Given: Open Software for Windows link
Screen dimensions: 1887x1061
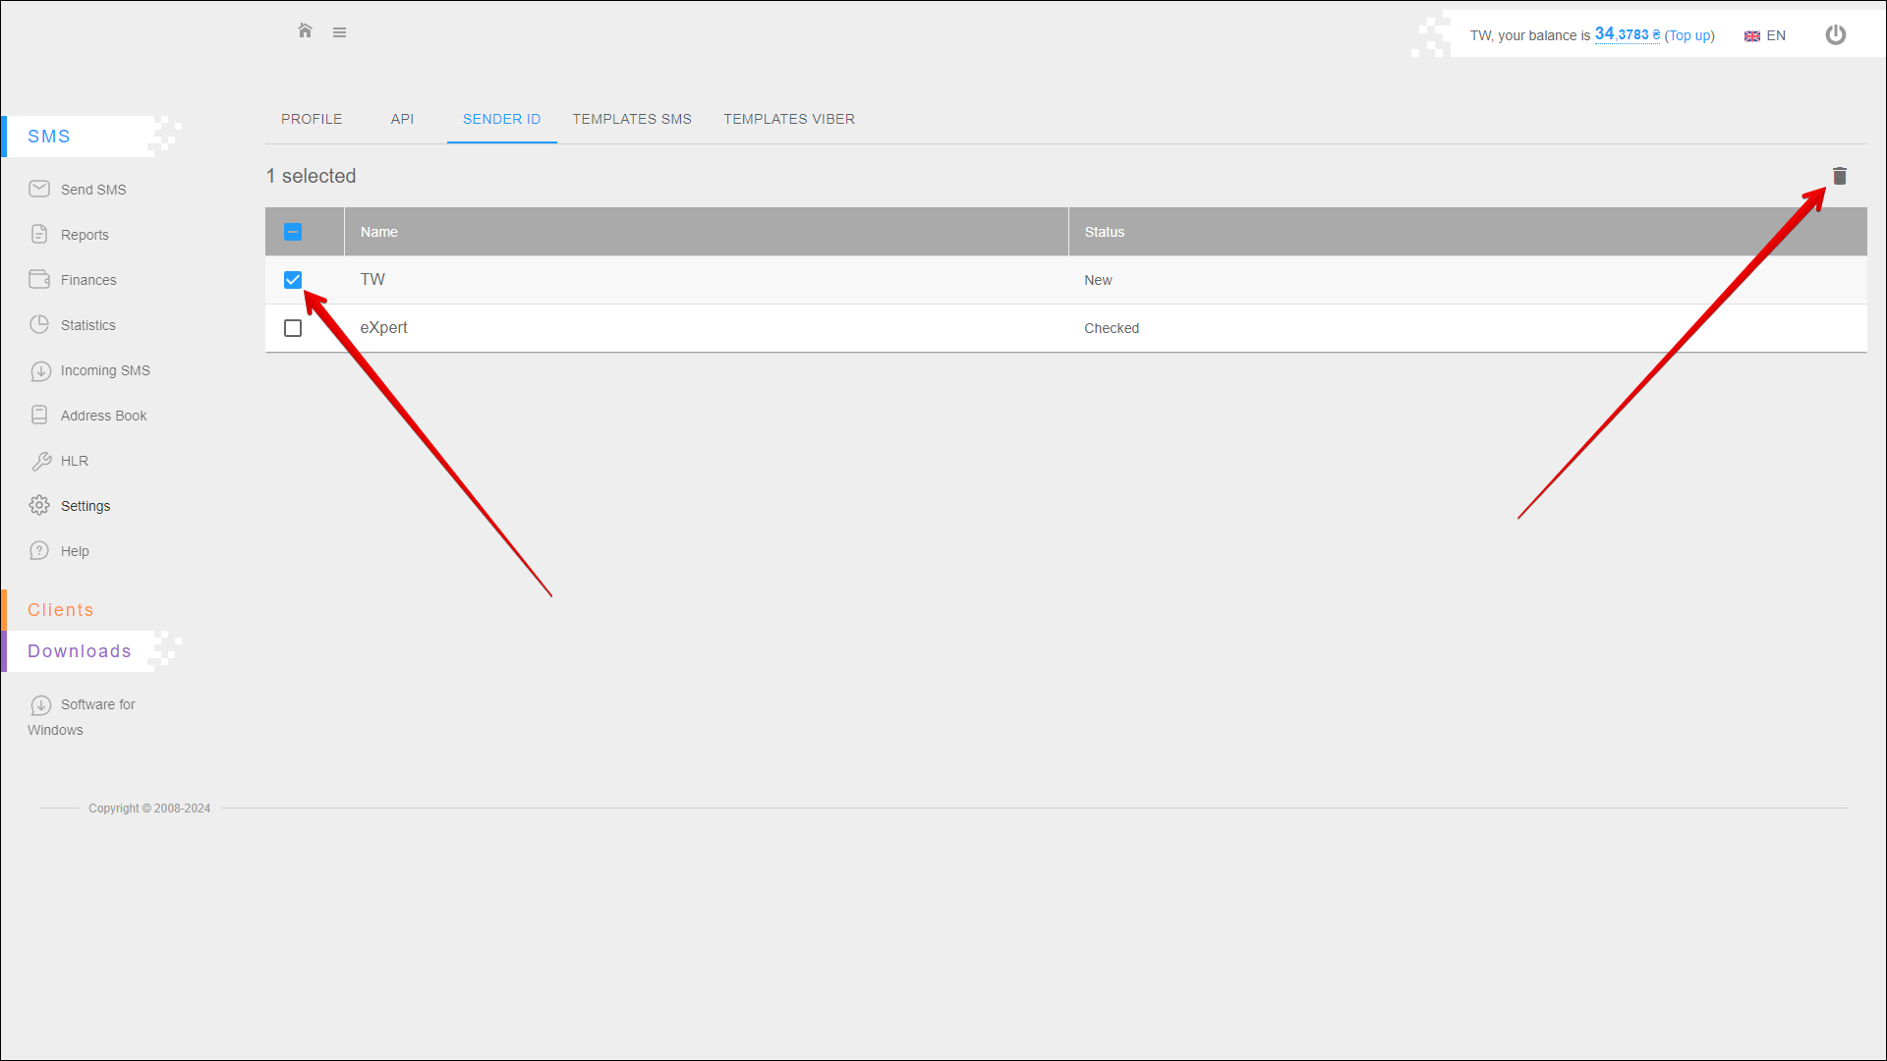Looking at the screenshot, I should coord(97,704).
